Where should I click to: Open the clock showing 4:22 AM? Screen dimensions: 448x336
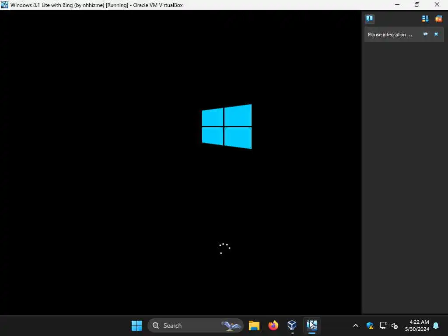(417, 325)
